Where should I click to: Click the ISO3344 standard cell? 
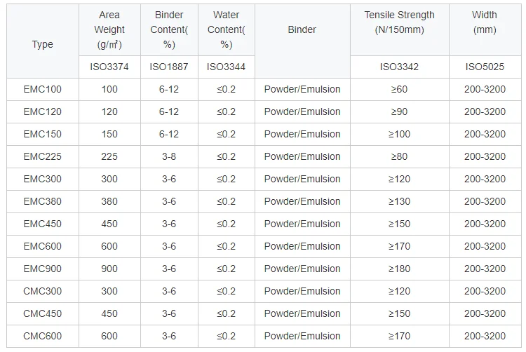(x=226, y=67)
